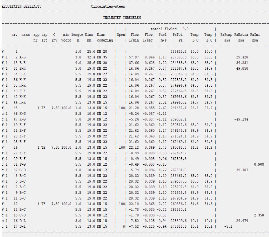Image resolution: width=269 pixels, height=237 pixels.
Task: Select the PaTot value 287330.3
Action: (179, 57)
